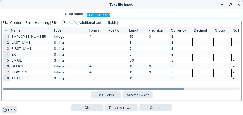This screenshot has height=115, width=243.
Task: Open the Content tab
Action: click(x=17, y=23)
